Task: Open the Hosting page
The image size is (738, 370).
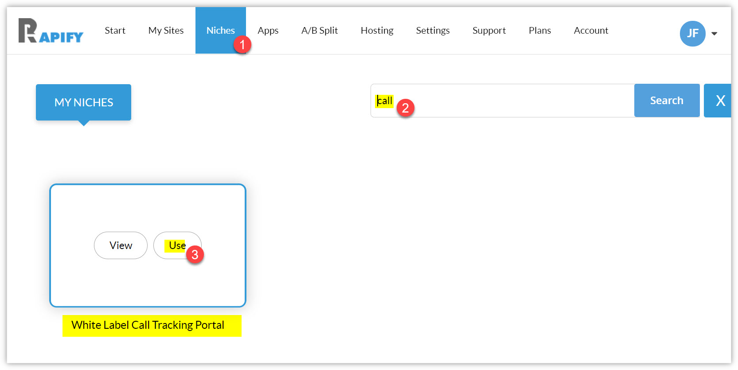Action: click(x=377, y=31)
